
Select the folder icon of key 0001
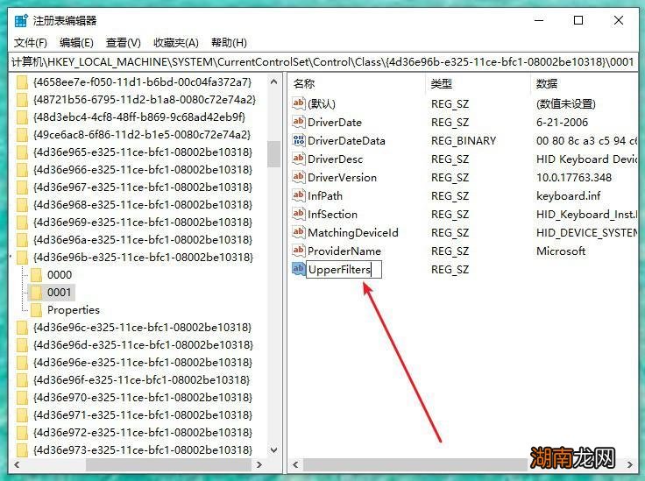(36, 293)
